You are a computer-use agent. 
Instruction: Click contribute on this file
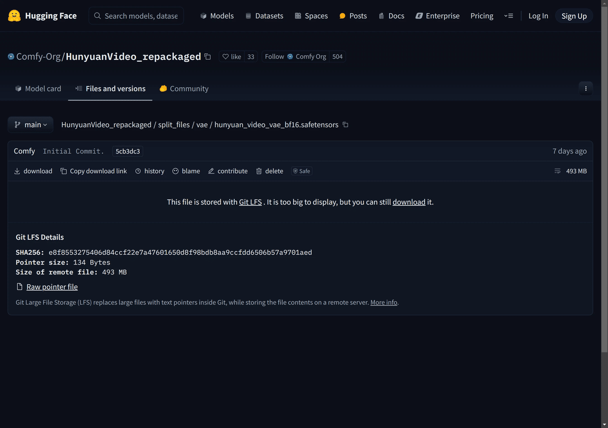(x=228, y=171)
